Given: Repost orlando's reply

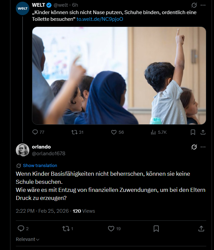Looking at the screenshot, I should [66, 228].
